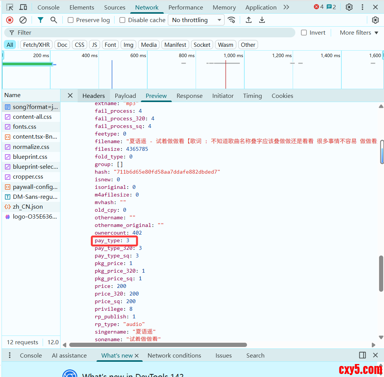Open the Console panel tab
Image resolution: width=384 pixels, height=377 pixels.
[x=48, y=8]
